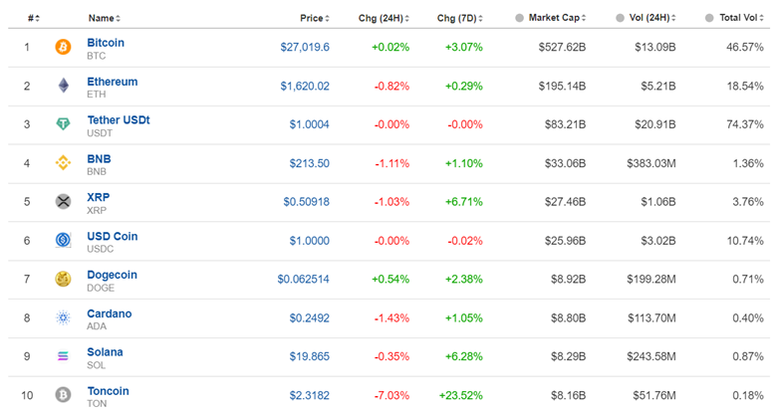Select Tether 24H volume $20.91B
This screenshot has width=777, height=410.
tap(655, 124)
